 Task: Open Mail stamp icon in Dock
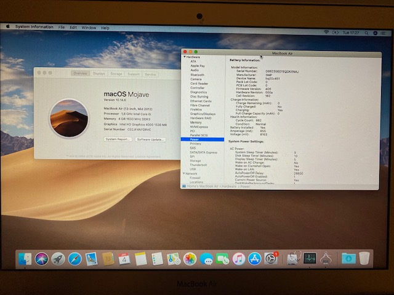[x=92, y=259]
